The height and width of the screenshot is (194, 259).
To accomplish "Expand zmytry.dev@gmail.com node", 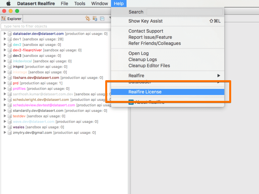I will click(5, 133).
